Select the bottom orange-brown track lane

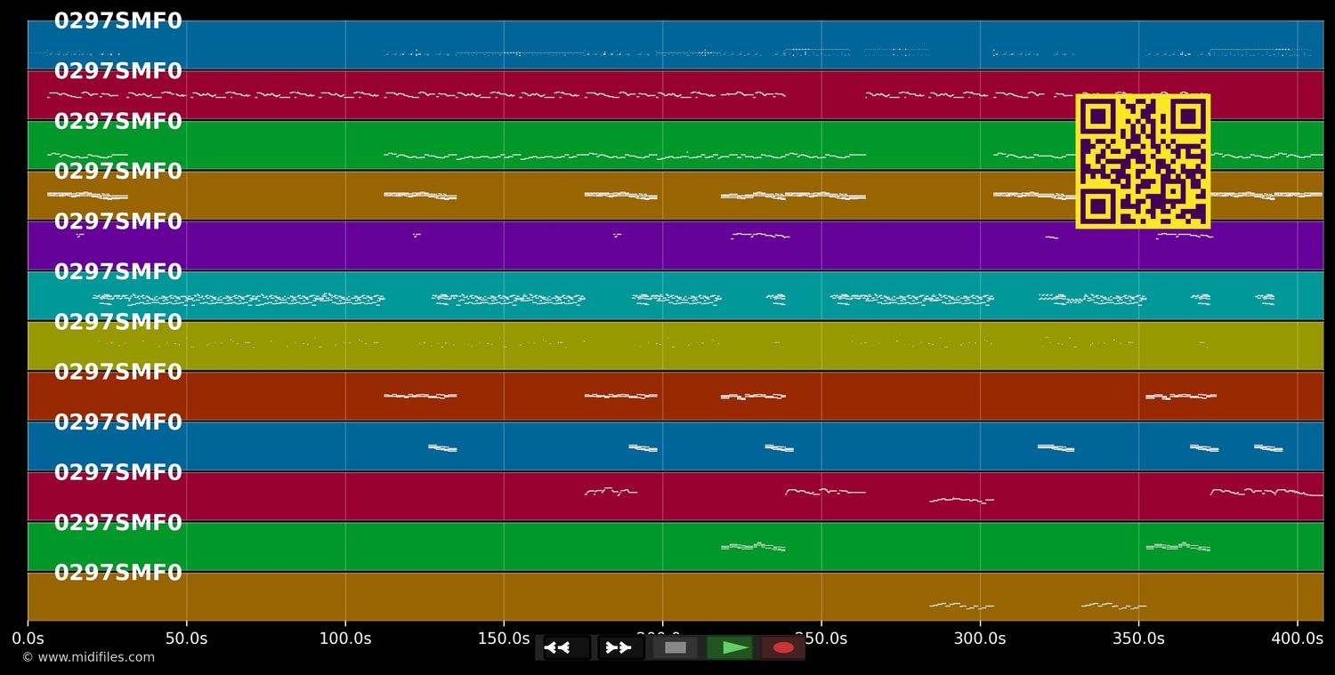(x=676, y=597)
